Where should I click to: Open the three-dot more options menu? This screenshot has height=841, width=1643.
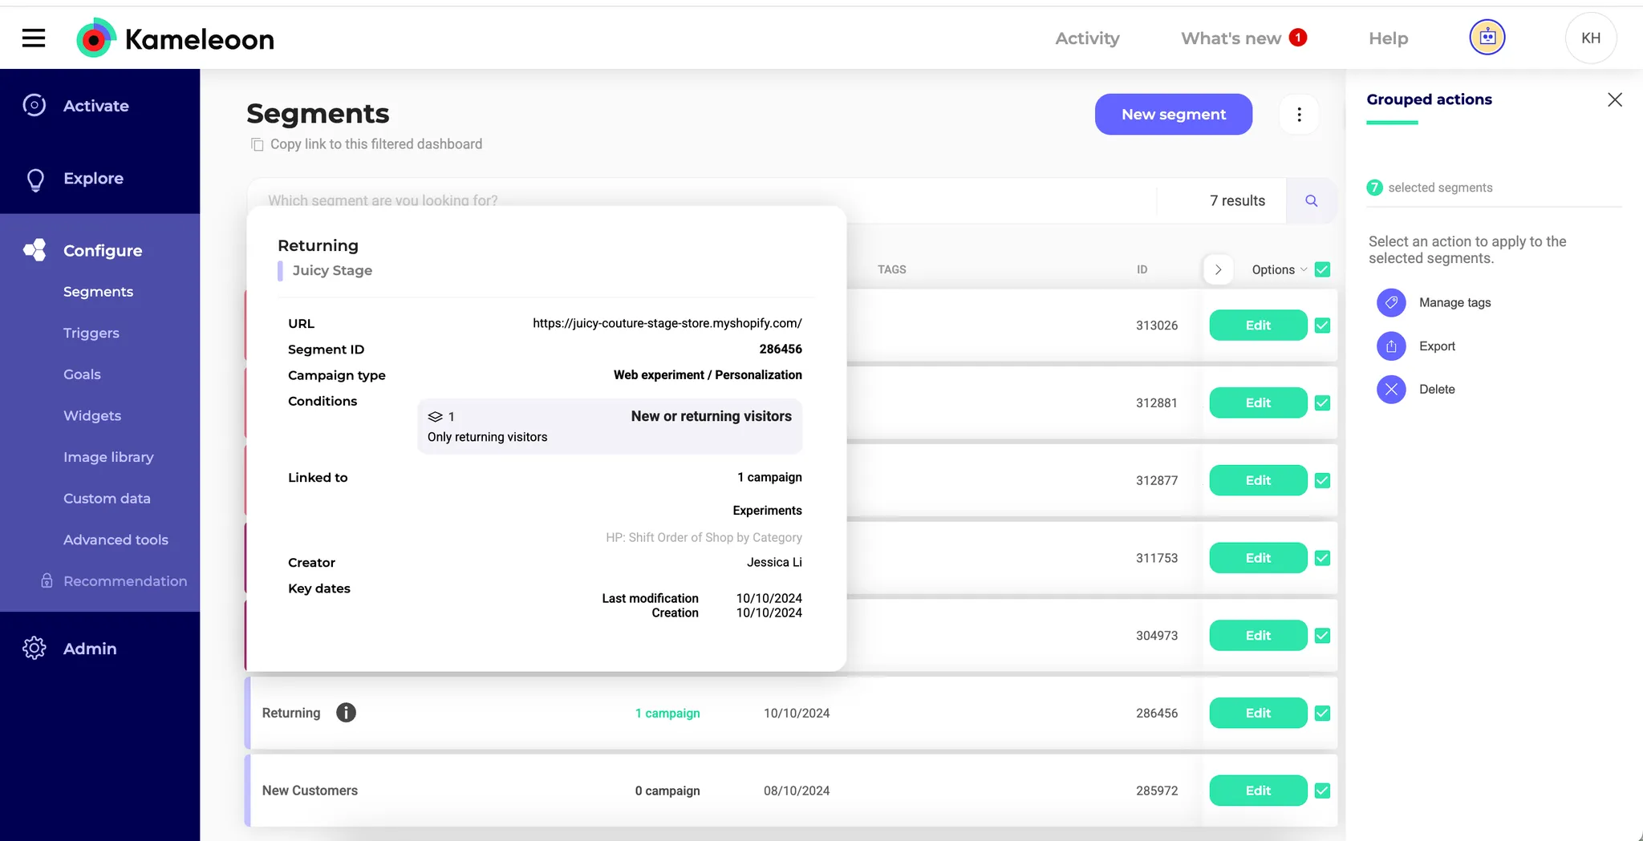1299,115
